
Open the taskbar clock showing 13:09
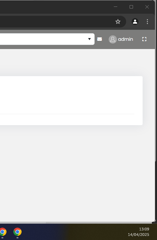click(x=144, y=229)
